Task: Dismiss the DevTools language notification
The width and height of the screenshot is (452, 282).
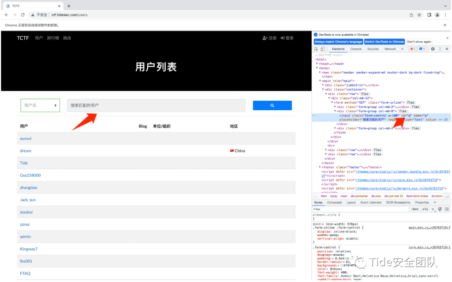Action: click(x=447, y=38)
